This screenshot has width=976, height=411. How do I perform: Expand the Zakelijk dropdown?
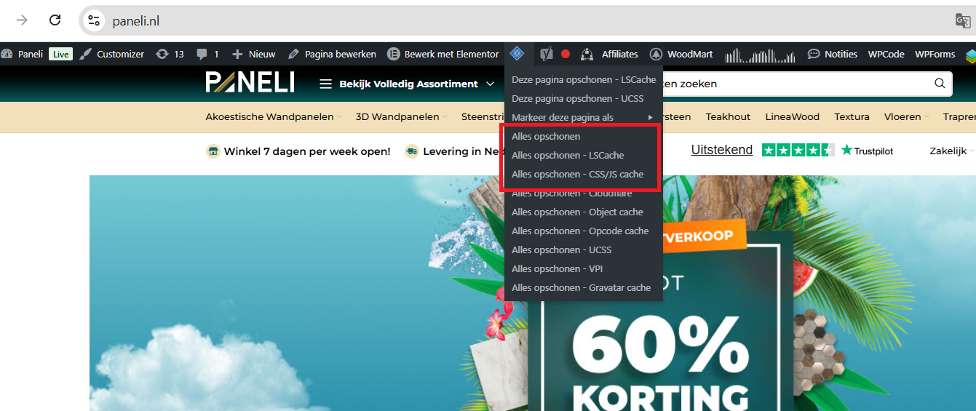coord(952,151)
